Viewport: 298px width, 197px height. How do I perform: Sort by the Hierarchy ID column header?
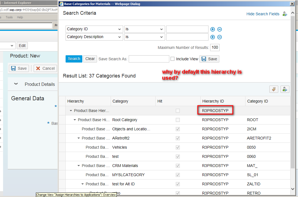tap(223, 101)
